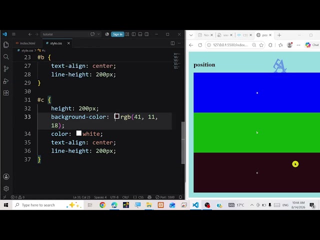320x240 pixels.
Task: Toggle the primary side bar
Action: tap(133, 34)
